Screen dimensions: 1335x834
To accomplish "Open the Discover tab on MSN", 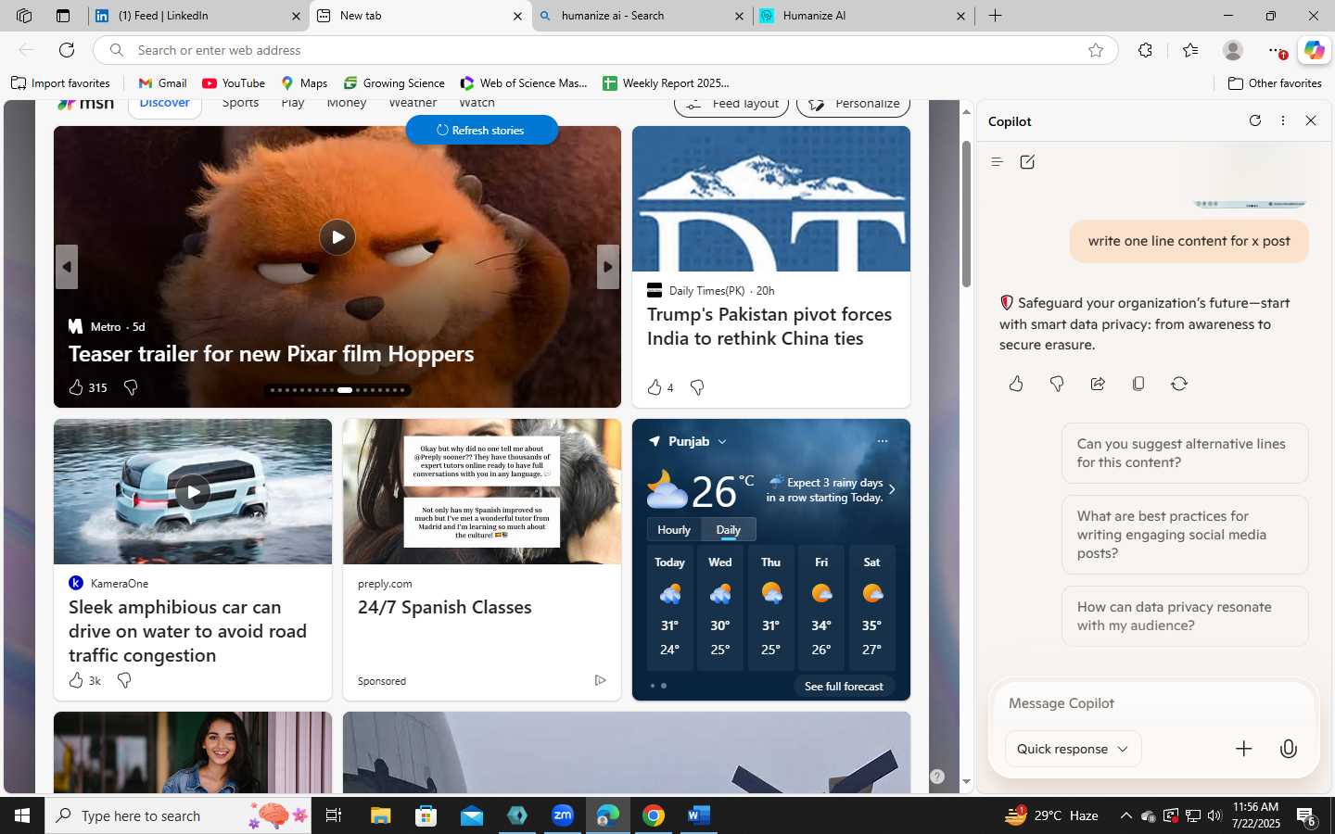I will [x=164, y=104].
